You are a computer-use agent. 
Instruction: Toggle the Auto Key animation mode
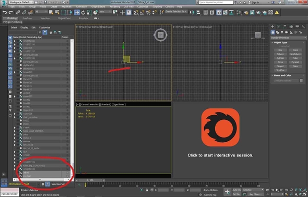tap(236, 190)
